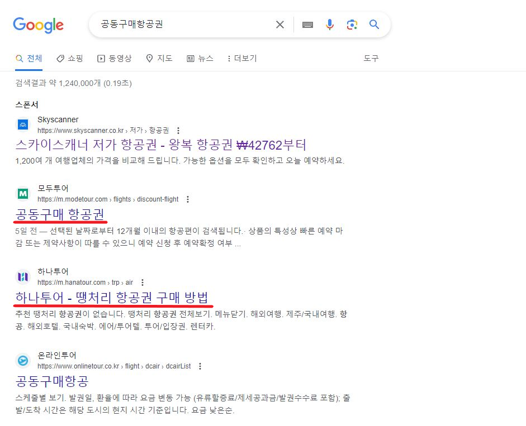Click the 모두투어 site name
Image resolution: width=526 pixels, height=426 pixels.
tap(53, 188)
